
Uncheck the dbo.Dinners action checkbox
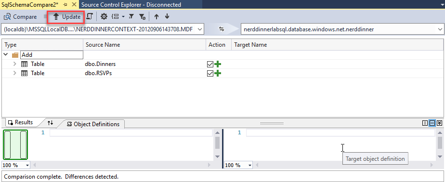click(x=210, y=65)
